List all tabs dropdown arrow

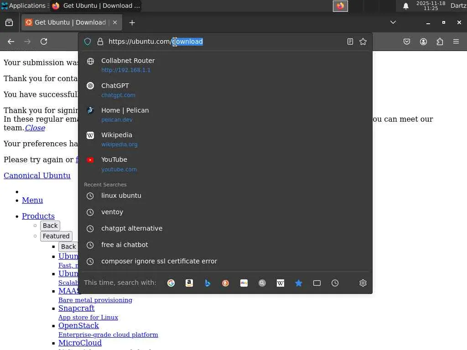click(393, 22)
